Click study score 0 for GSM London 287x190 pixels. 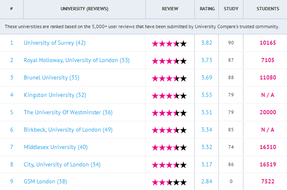click(231, 181)
